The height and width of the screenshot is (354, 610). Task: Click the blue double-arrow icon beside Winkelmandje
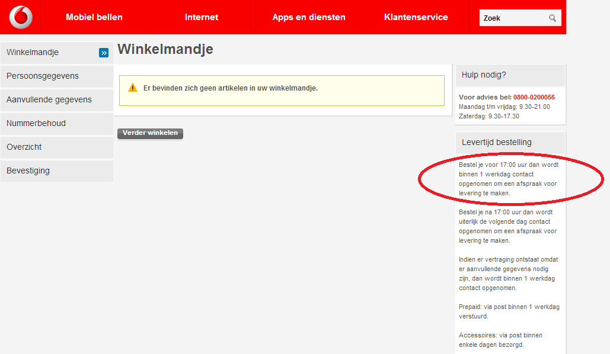tap(104, 53)
